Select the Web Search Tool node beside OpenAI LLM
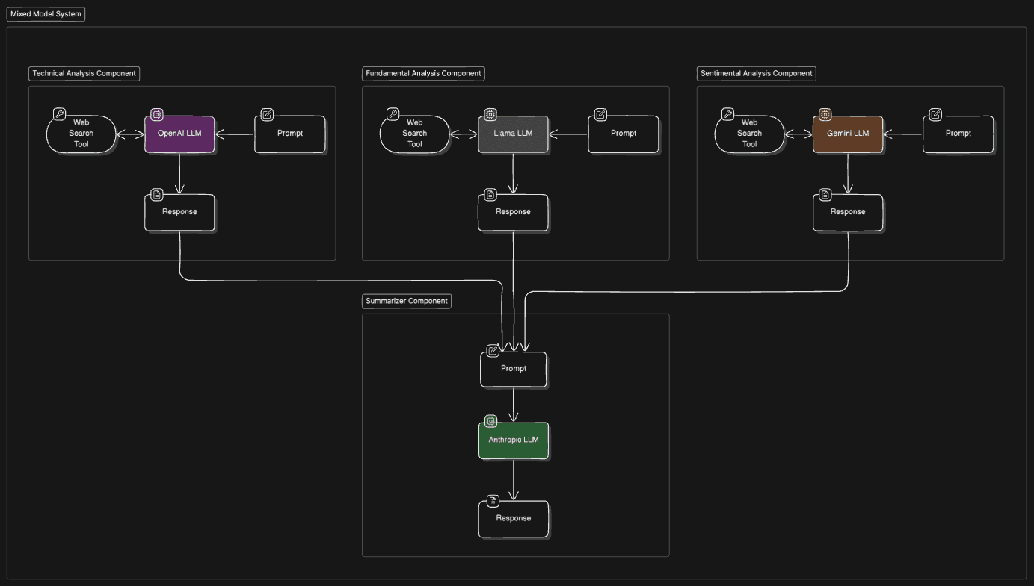 (81, 134)
